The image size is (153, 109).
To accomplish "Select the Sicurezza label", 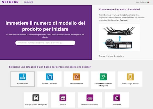I will (117, 104).
